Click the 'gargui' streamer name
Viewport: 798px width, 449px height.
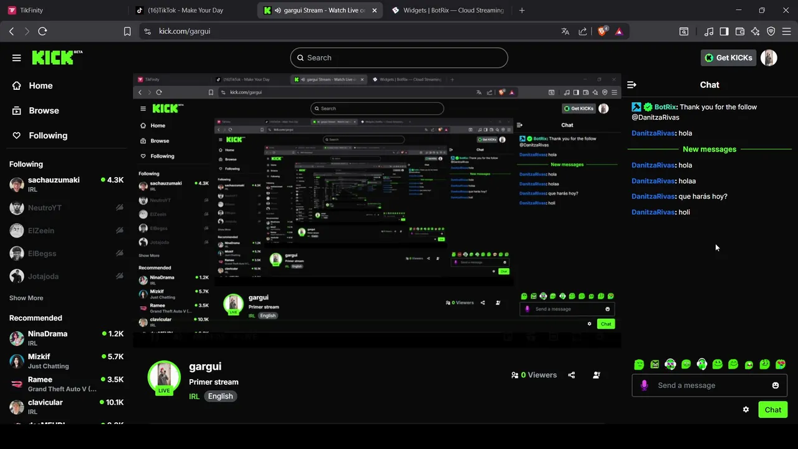pyautogui.click(x=205, y=367)
